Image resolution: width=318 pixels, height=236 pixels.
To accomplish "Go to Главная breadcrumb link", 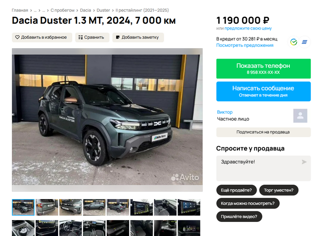I will (x=20, y=10).
